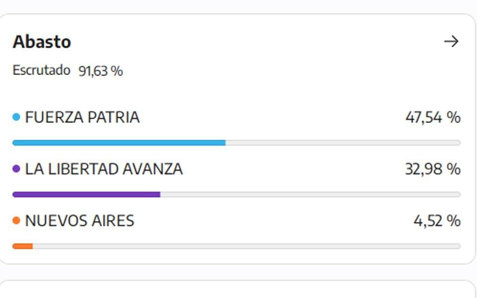Viewport: 477px width, 298px height.
Task: Click the FUERZA PATRIA party label
Action: tap(82, 117)
